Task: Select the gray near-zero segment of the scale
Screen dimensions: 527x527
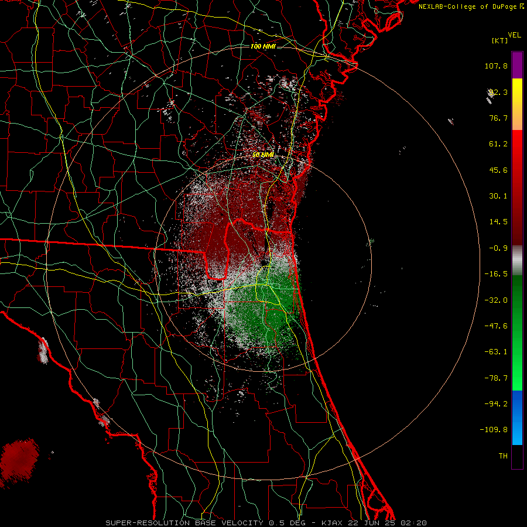Action: coord(517,261)
